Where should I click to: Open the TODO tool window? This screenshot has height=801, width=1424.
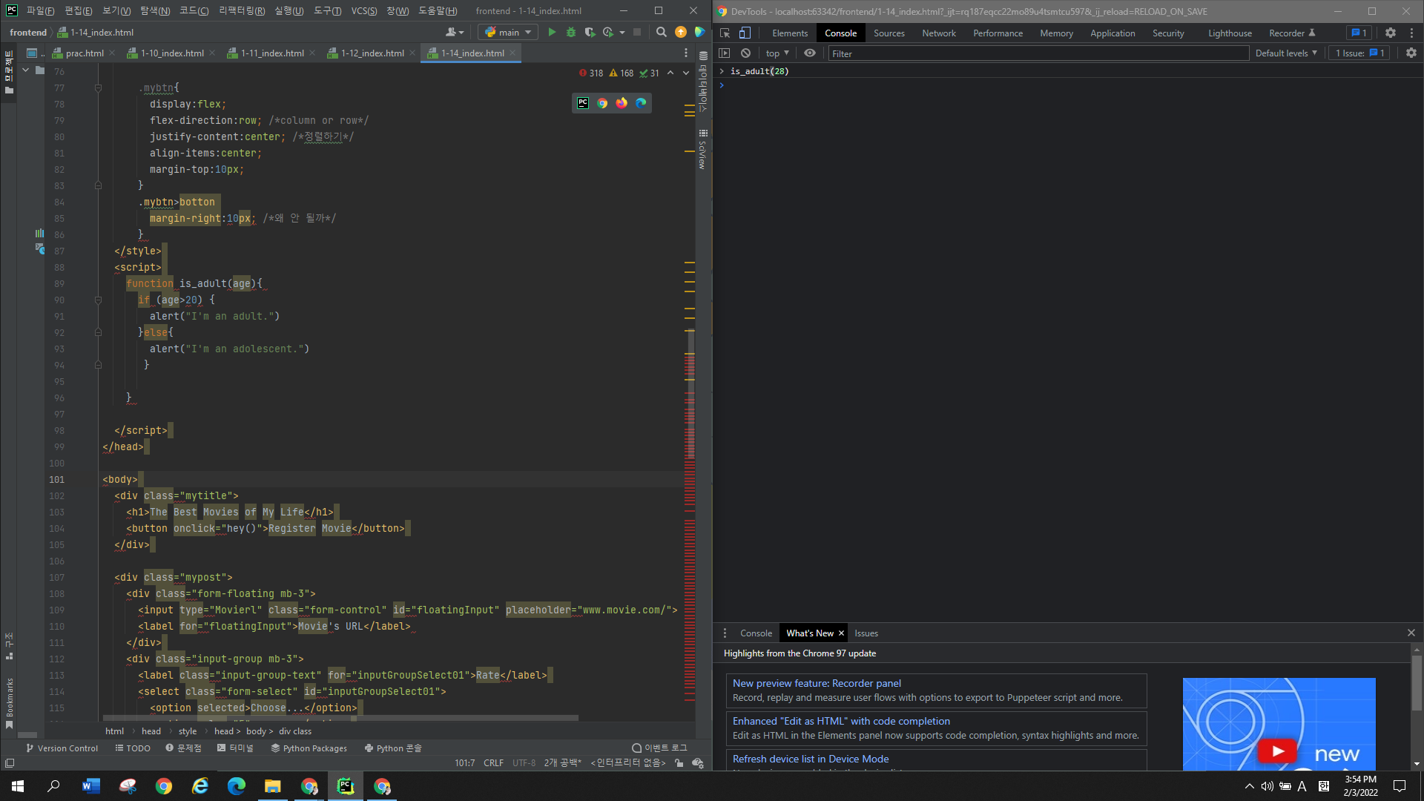pyautogui.click(x=133, y=748)
